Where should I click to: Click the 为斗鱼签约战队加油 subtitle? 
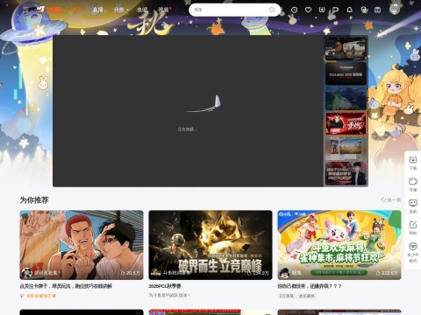click(x=169, y=296)
